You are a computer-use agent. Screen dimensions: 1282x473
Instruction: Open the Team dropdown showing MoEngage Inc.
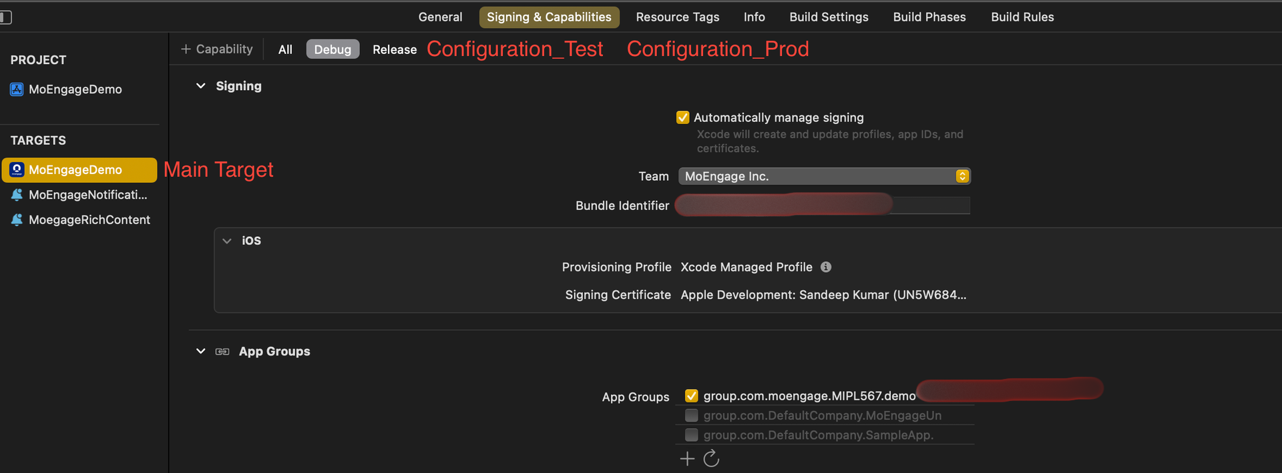[824, 176]
